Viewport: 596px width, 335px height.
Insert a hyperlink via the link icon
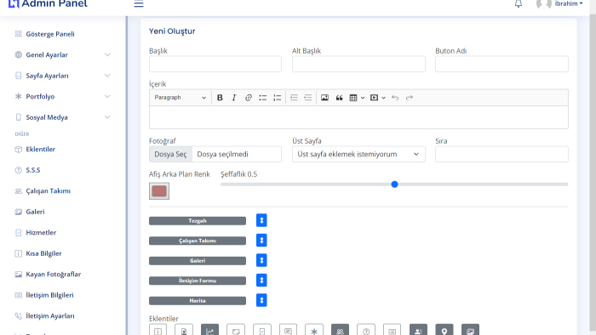249,98
